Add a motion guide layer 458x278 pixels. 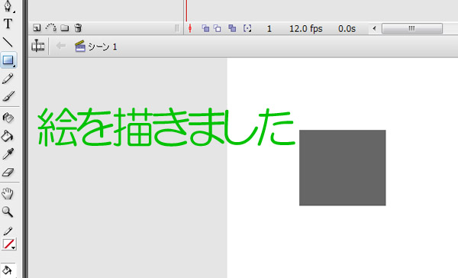click(x=51, y=27)
